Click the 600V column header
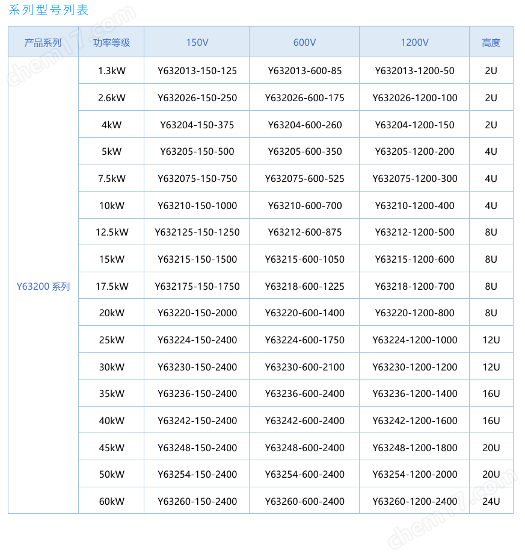 [304, 43]
